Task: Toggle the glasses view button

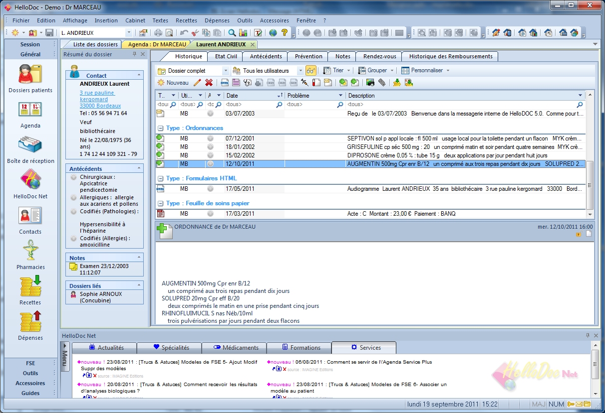Action: click(x=311, y=71)
